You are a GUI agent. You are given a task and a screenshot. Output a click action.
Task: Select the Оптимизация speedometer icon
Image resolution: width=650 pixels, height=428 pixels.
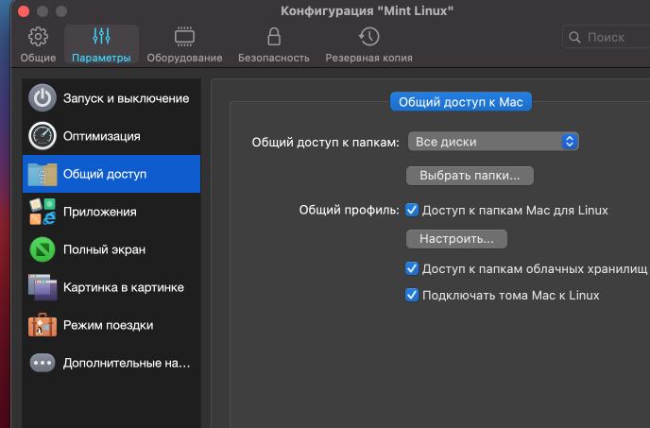tap(43, 136)
